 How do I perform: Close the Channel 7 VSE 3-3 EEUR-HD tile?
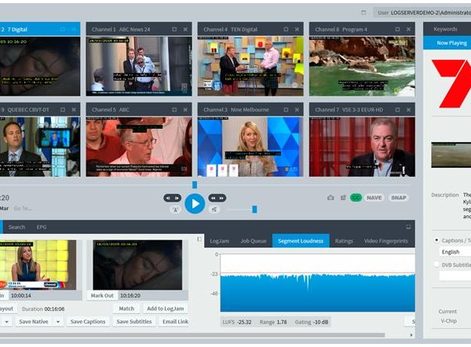tap(408, 110)
